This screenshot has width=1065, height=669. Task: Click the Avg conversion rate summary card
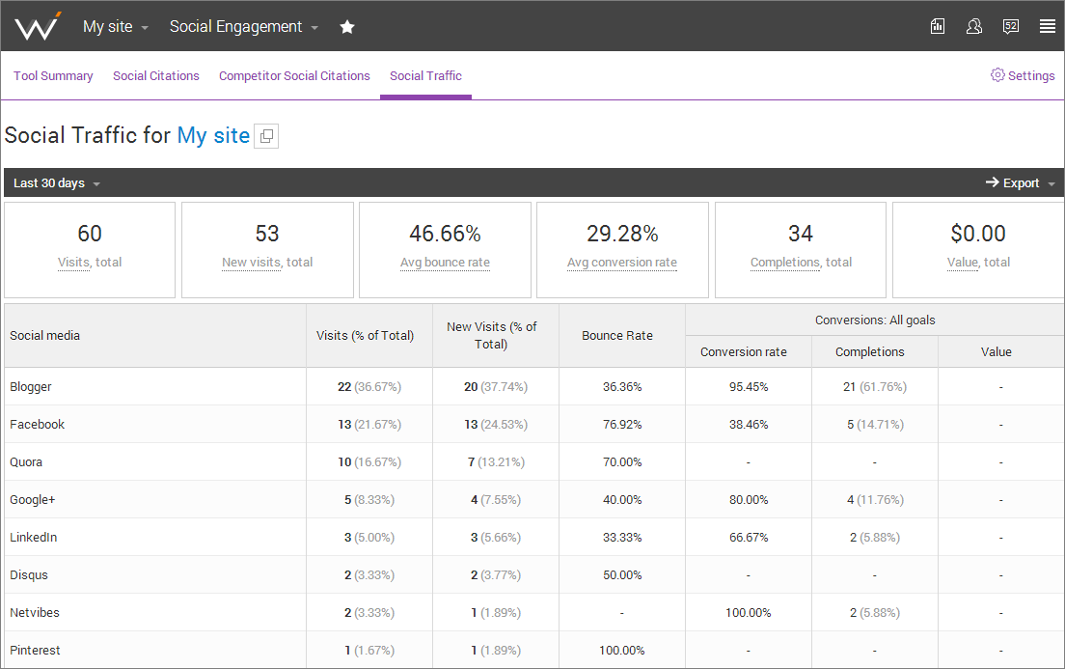[622, 249]
